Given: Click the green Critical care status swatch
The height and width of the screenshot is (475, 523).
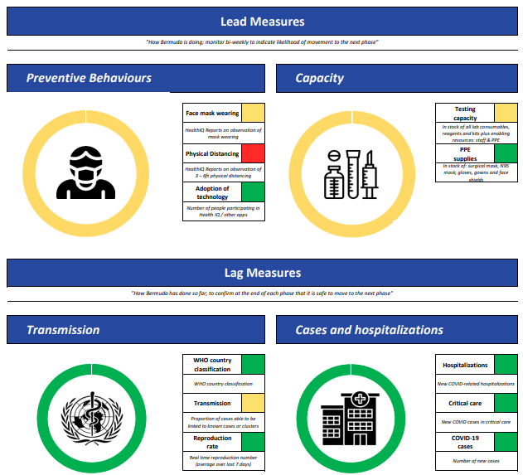Looking at the screenshot, I should point(506,403).
